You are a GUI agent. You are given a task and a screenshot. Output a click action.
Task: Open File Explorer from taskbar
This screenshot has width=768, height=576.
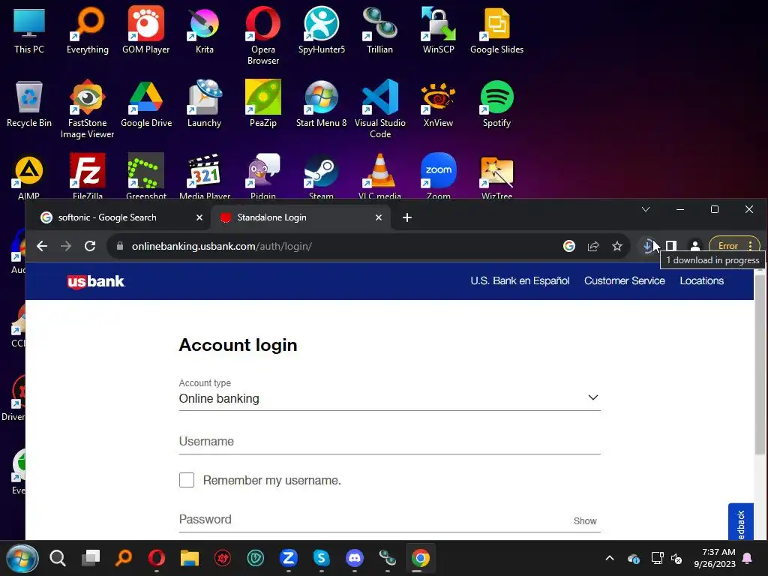(190, 558)
